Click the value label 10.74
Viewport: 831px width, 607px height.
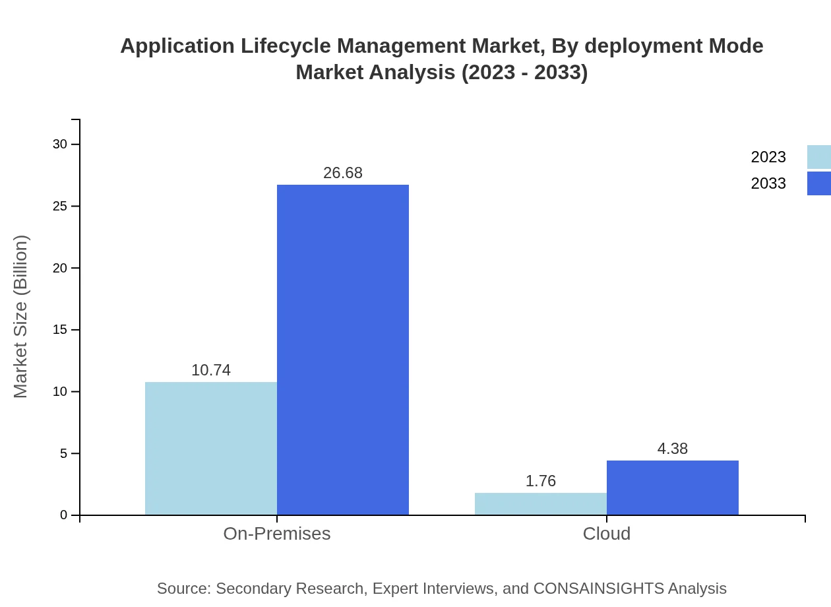tap(210, 370)
